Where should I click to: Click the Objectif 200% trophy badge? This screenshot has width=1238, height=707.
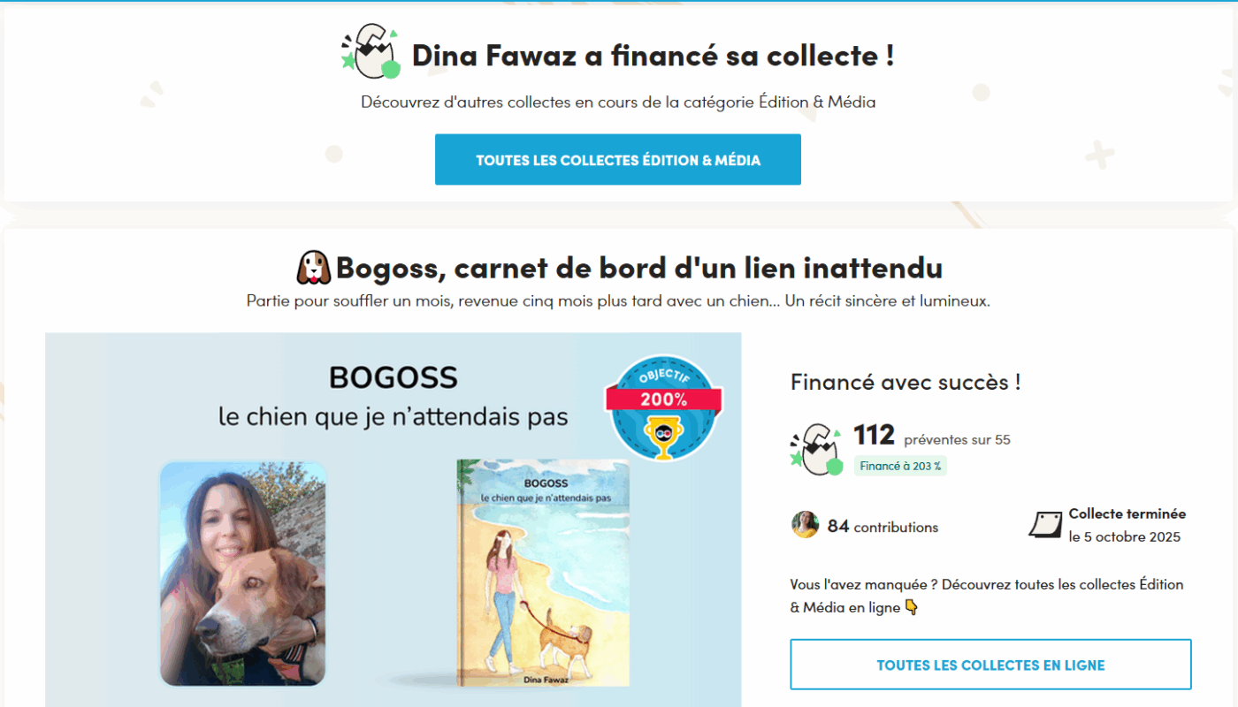click(663, 408)
